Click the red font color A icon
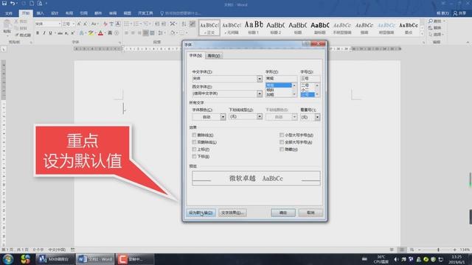Image resolution: width=472 pixels, height=265 pixels. tap(100, 33)
